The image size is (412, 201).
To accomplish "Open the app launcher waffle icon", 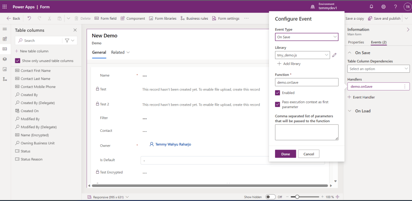I will point(4,7).
